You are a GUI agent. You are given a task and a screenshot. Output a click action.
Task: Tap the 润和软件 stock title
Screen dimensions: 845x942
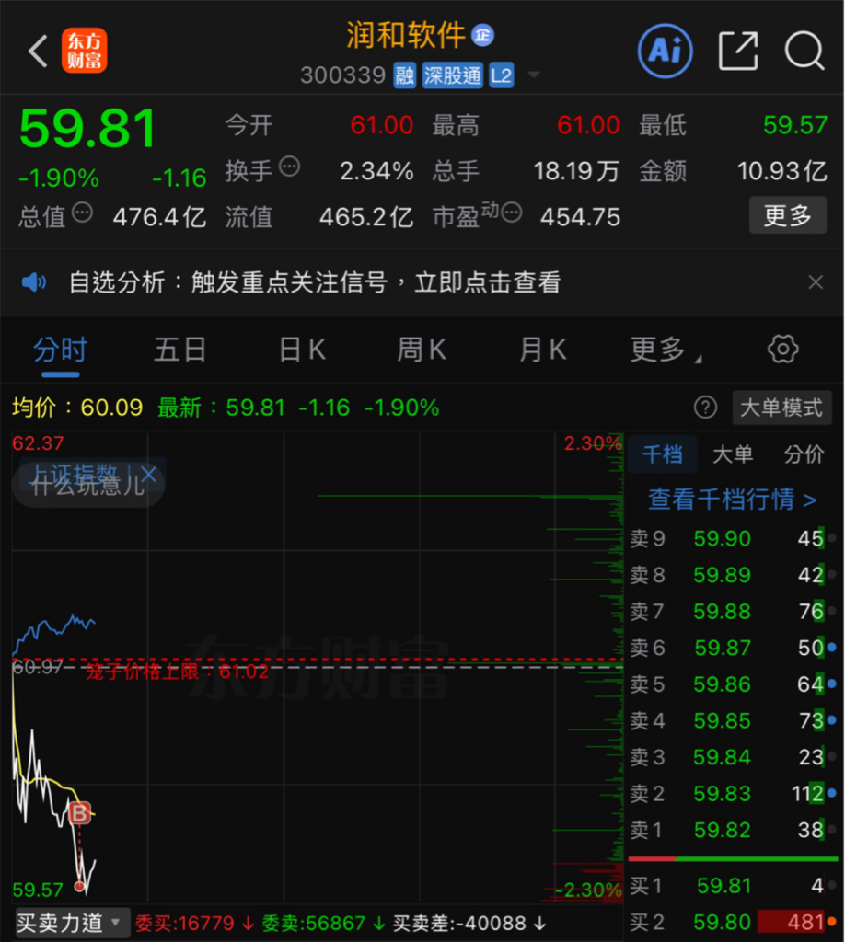(406, 36)
